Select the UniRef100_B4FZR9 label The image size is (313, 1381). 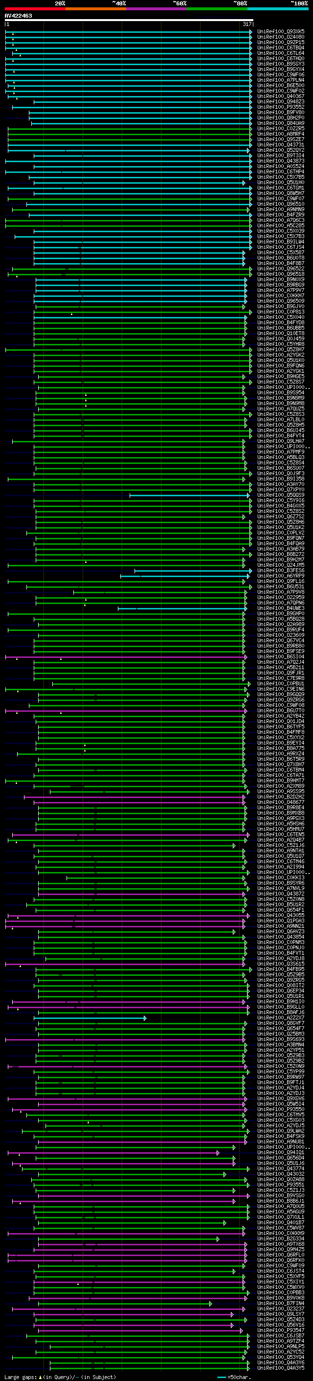[281, 215]
